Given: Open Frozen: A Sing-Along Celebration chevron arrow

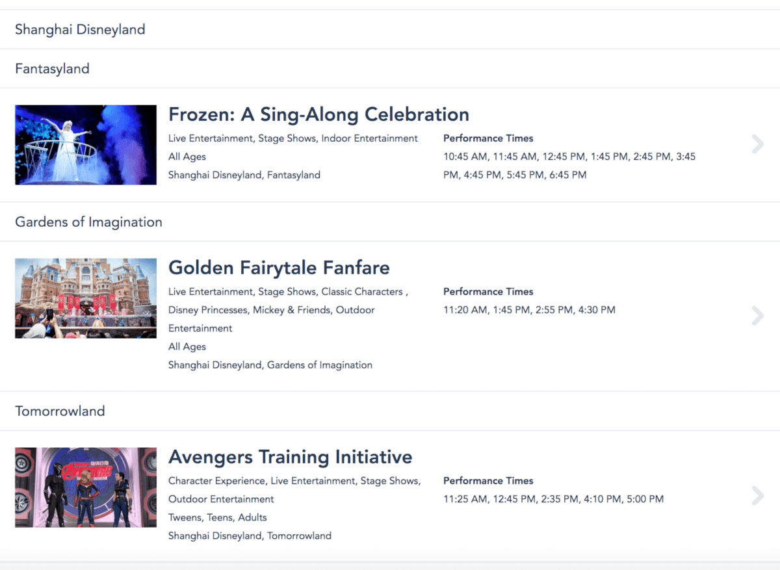Looking at the screenshot, I should (757, 144).
